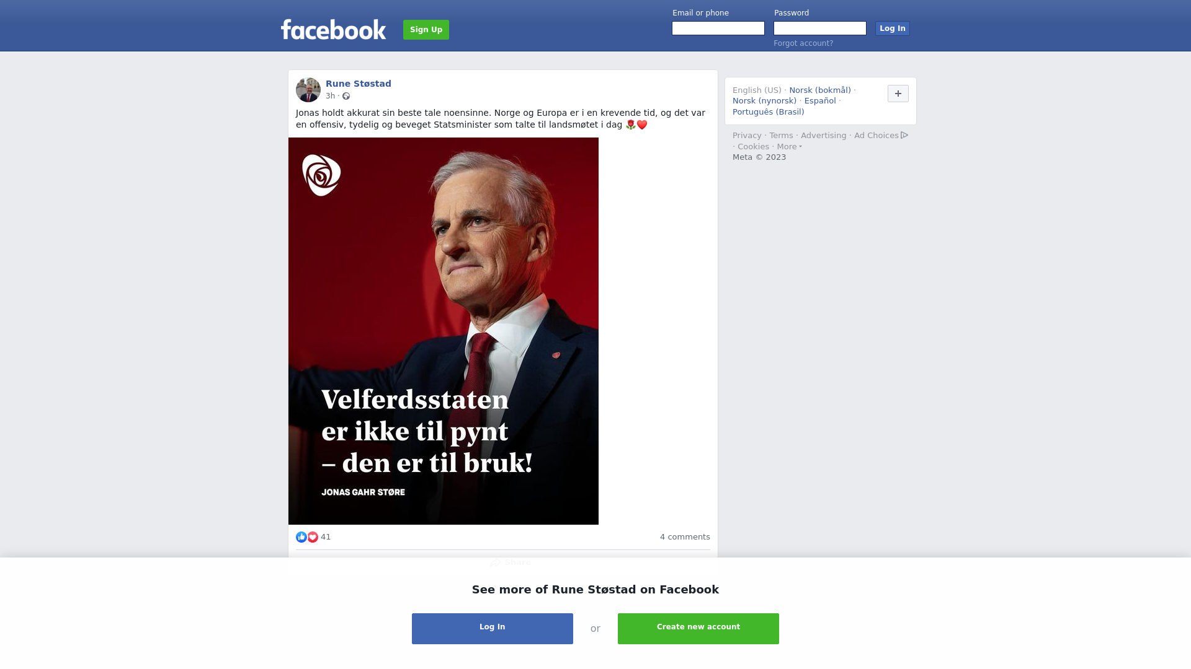
Task: Click the blue Like reaction icon
Action: tap(301, 537)
